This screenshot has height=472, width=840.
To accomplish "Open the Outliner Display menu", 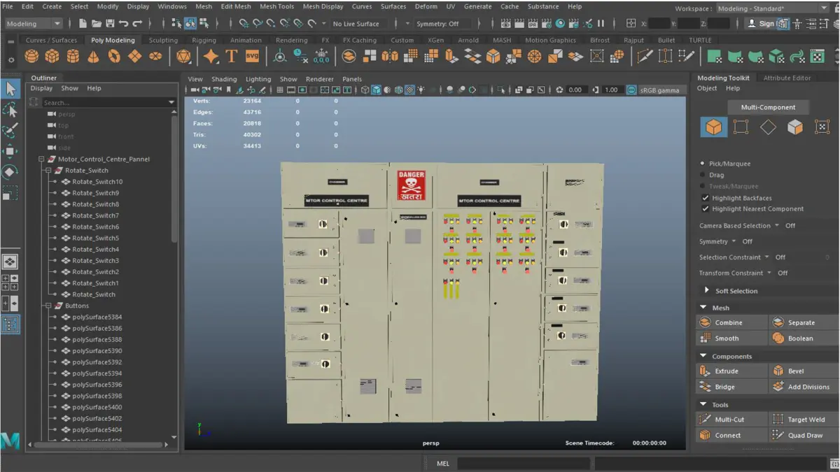I will 41,89.
